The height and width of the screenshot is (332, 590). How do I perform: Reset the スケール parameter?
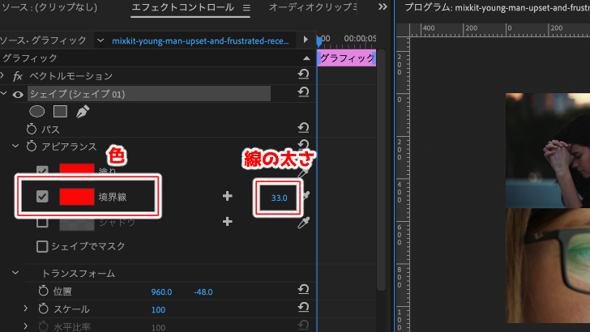tap(303, 308)
